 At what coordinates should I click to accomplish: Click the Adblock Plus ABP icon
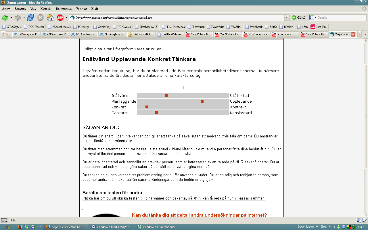click(x=60, y=18)
